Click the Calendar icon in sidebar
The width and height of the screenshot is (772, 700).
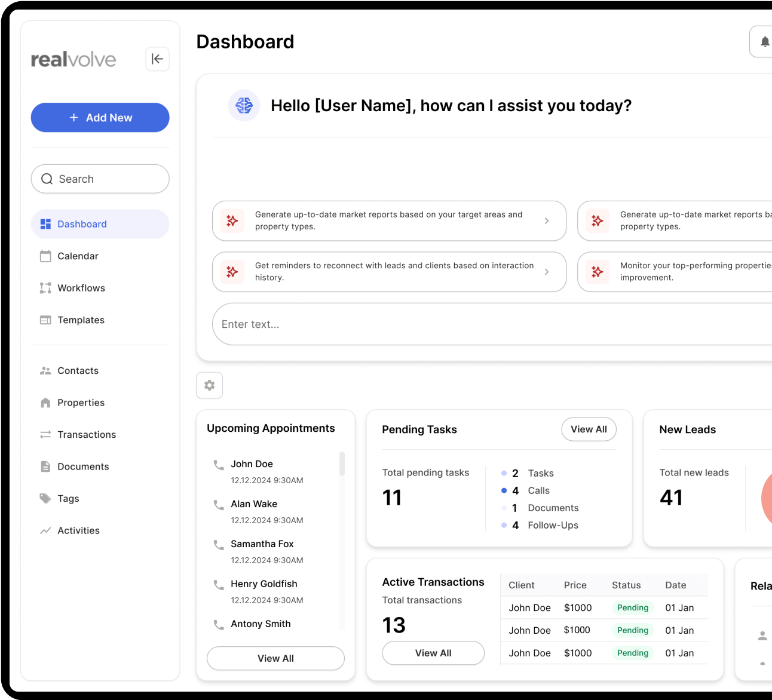tap(45, 256)
